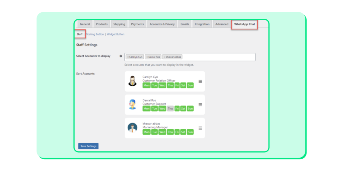Toggle Thu for khawar abbas
343x171 pixels.
pos(170,132)
